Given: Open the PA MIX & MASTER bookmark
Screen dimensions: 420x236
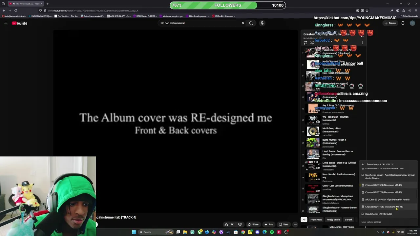Looking at the screenshot, I should tap(40, 16).
